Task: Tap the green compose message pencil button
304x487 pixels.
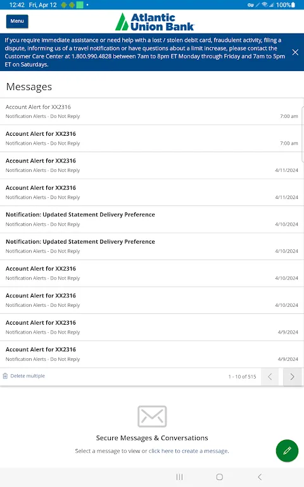Action: point(287,450)
